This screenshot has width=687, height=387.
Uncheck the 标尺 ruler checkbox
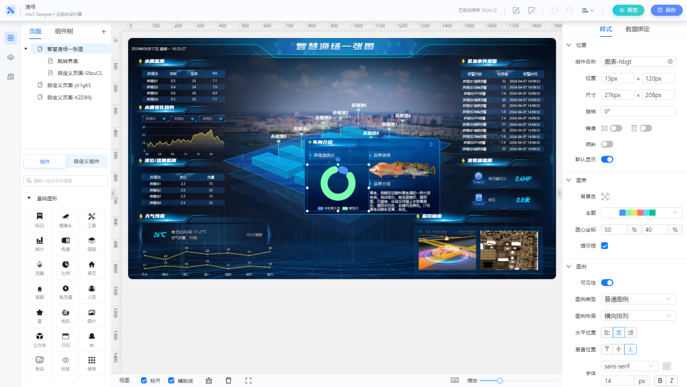pos(144,380)
